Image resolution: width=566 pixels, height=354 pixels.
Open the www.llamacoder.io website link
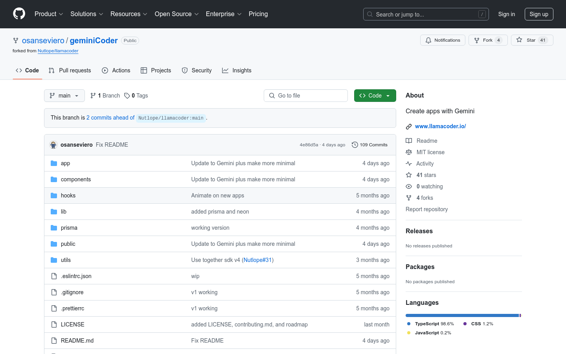[440, 126]
